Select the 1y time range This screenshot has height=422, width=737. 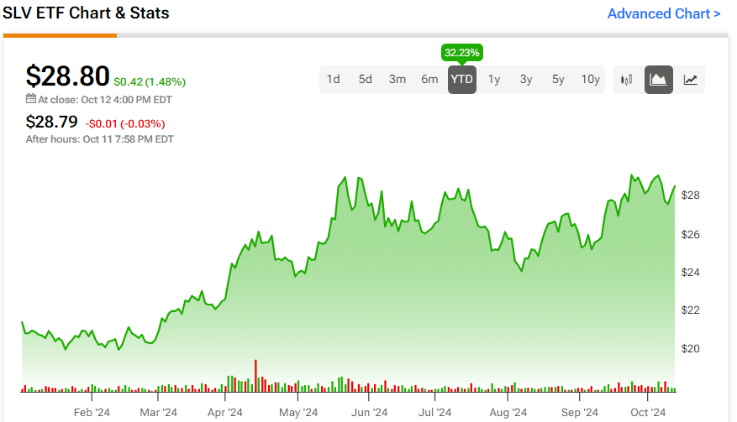pyautogui.click(x=493, y=80)
